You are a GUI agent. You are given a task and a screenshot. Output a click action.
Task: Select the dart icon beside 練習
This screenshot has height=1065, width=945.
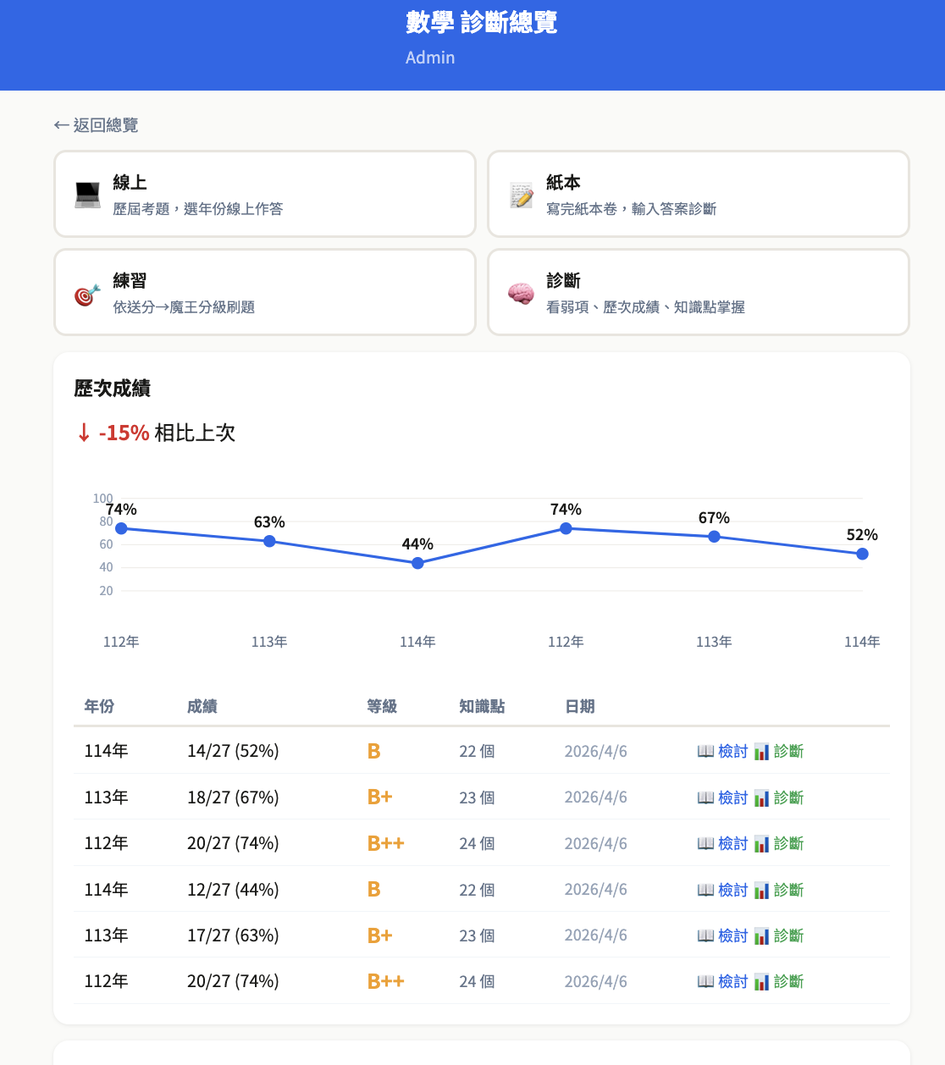86,292
